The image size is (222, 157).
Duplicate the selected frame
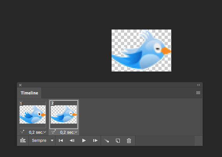[x=118, y=141]
